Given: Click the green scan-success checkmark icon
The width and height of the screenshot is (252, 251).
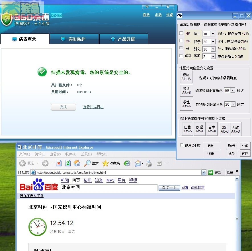Looking at the screenshot, I should (x=42, y=72).
